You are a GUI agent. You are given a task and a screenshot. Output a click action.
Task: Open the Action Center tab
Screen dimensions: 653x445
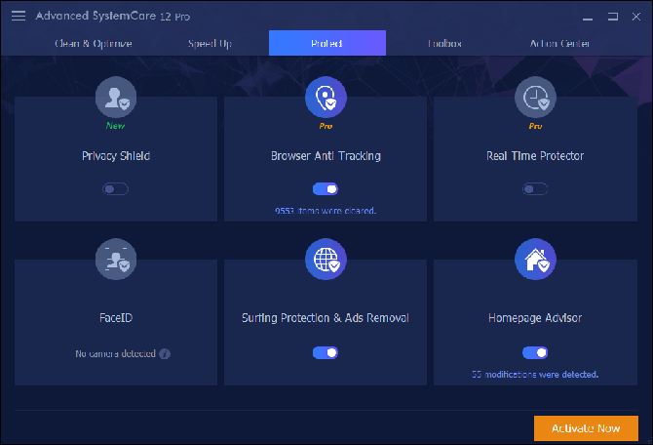559,43
